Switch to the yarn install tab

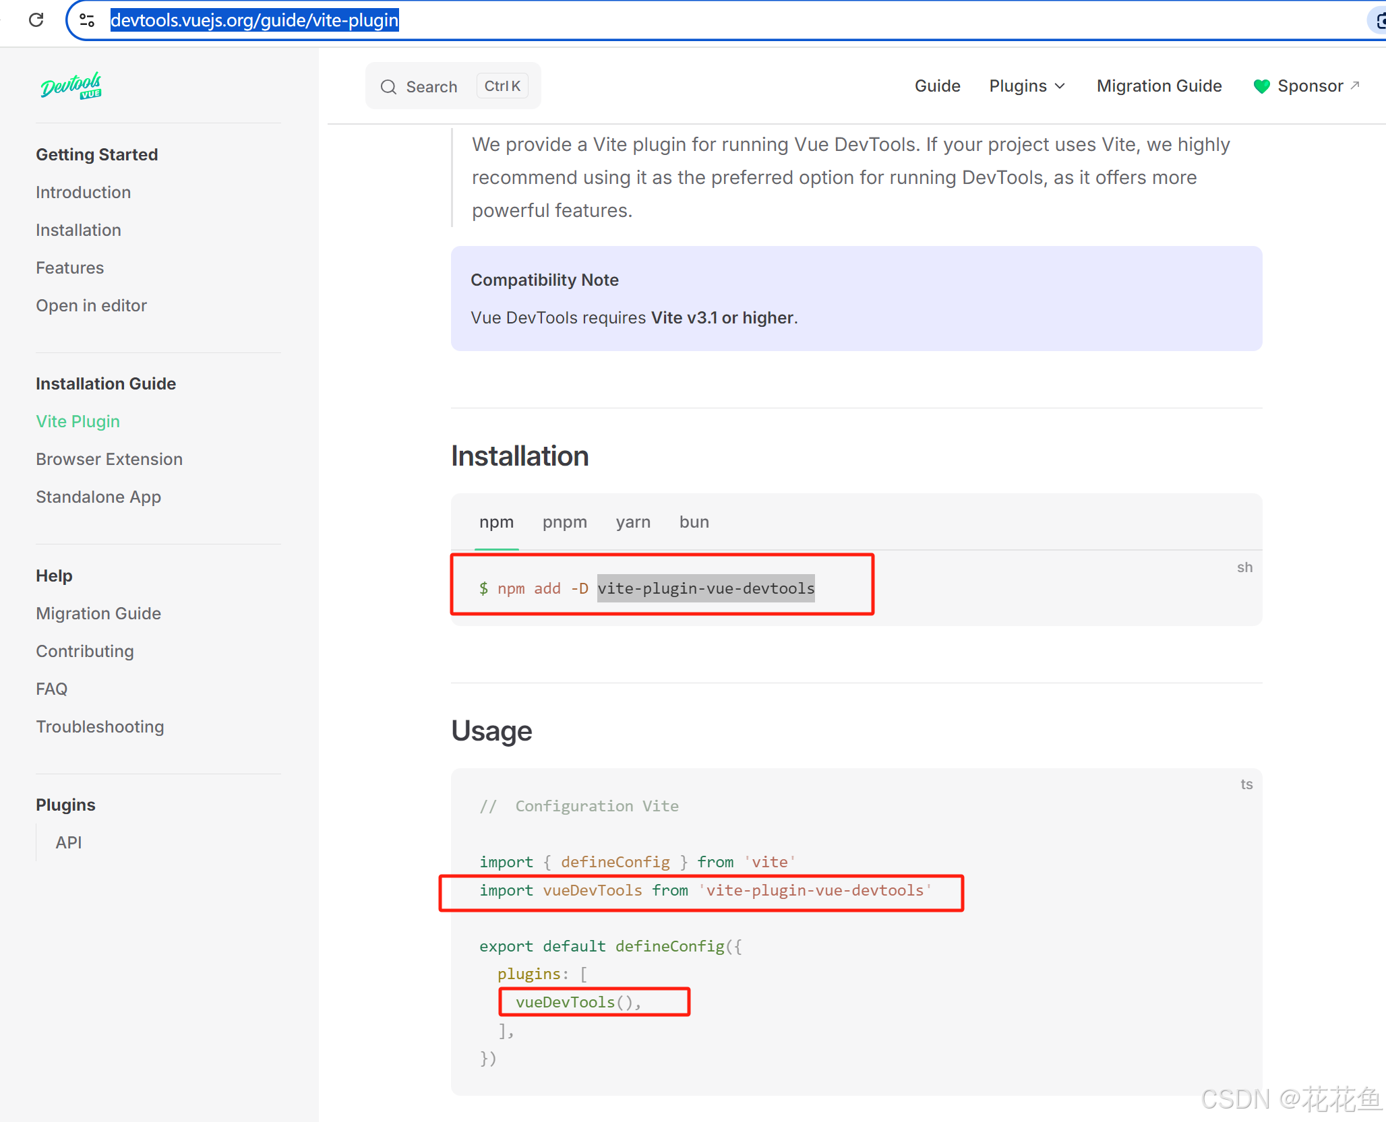click(632, 522)
